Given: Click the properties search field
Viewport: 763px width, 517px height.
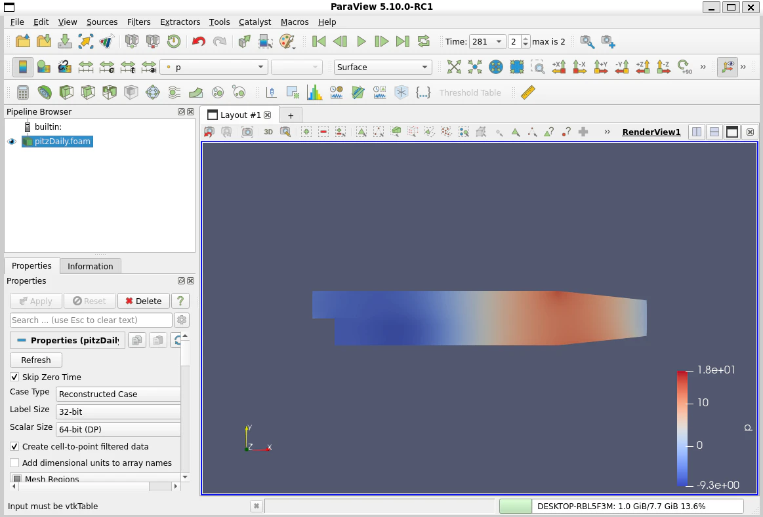Looking at the screenshot, I should pos(91,320).
